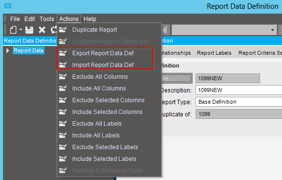Click the Report Type field Base Definition
The image size is (282, 180).
point(239,102)
